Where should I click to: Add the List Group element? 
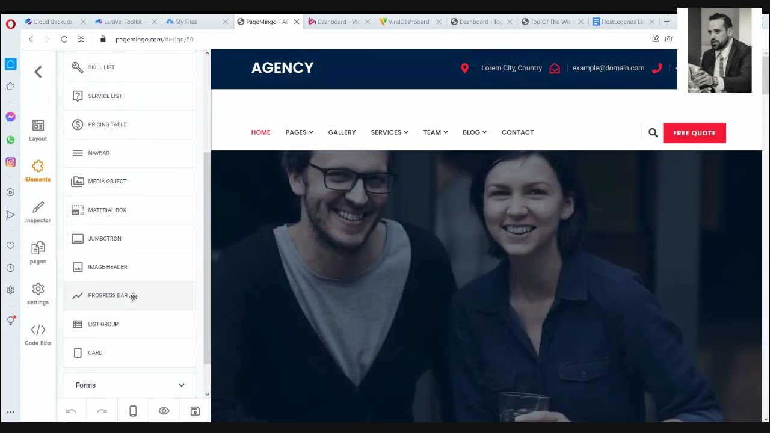point(129,324)
